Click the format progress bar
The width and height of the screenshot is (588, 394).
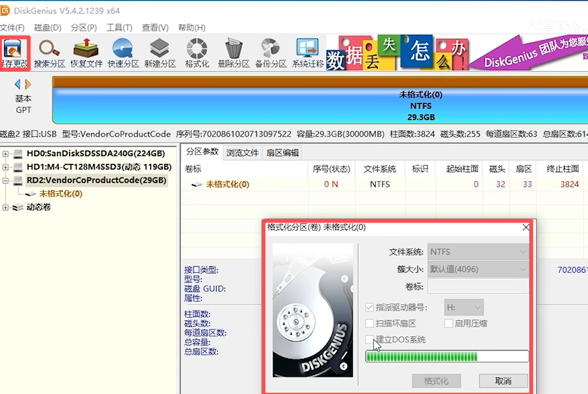[x=447, y=356]
